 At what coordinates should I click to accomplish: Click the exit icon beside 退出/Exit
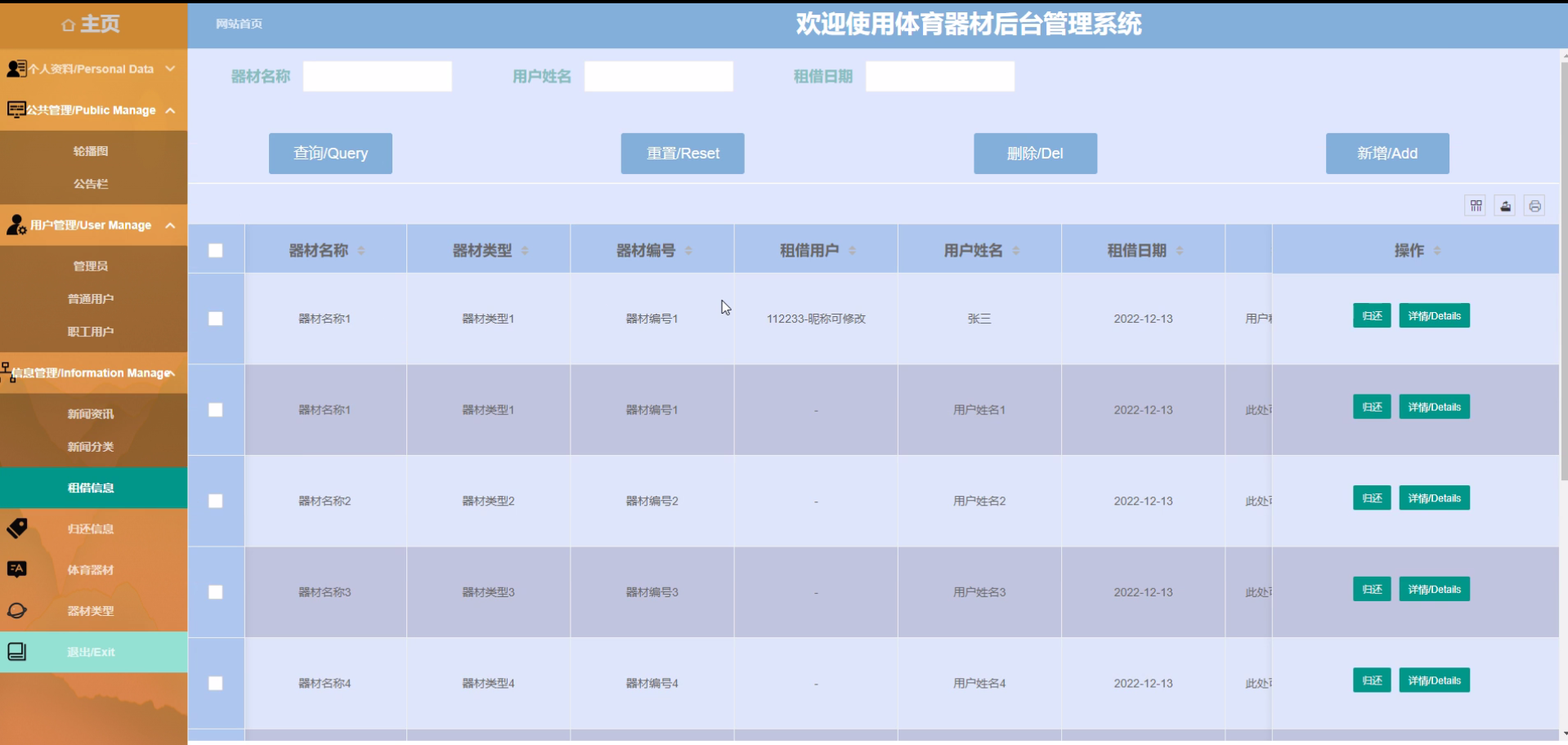[16, 651]
